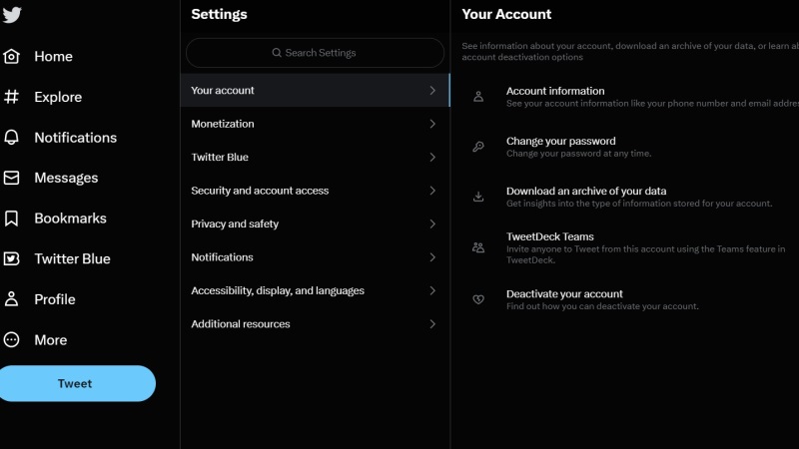
Task: Select Privacy and safety row
Action: [x=315, y=224]
